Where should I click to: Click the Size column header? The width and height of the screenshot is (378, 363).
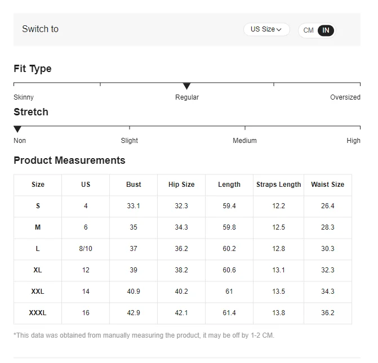(x=38, y=185)
